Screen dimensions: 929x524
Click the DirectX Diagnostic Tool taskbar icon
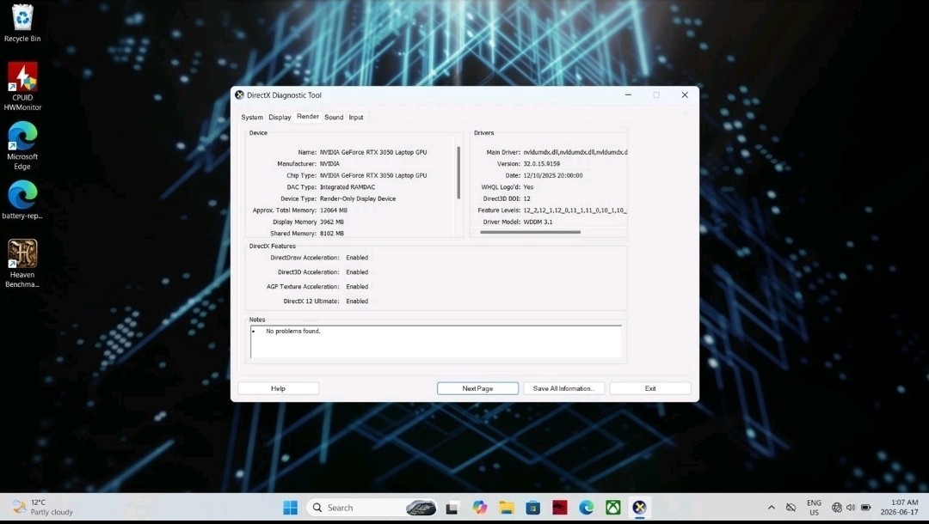pos(639,508)
